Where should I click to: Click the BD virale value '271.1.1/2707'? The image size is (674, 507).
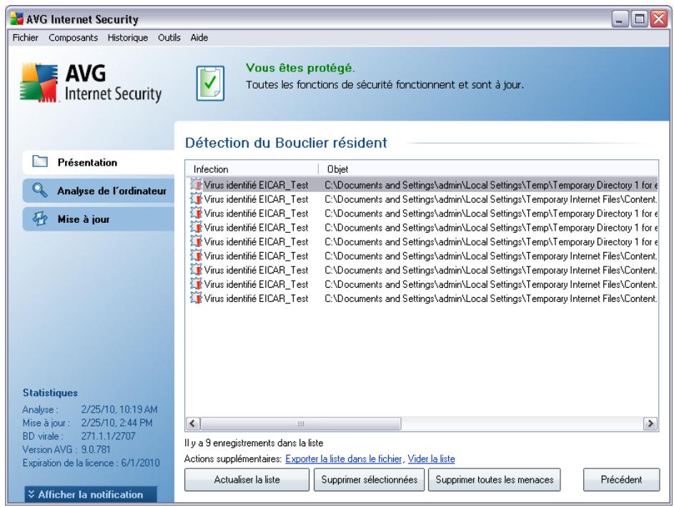pos(108,436)
